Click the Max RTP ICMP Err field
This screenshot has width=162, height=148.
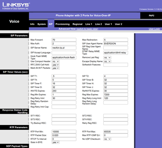point(116,135)
